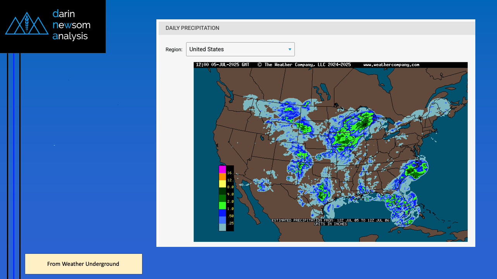
Task: Open the Region dropdown showing United States
Action: tap(240, 49)
